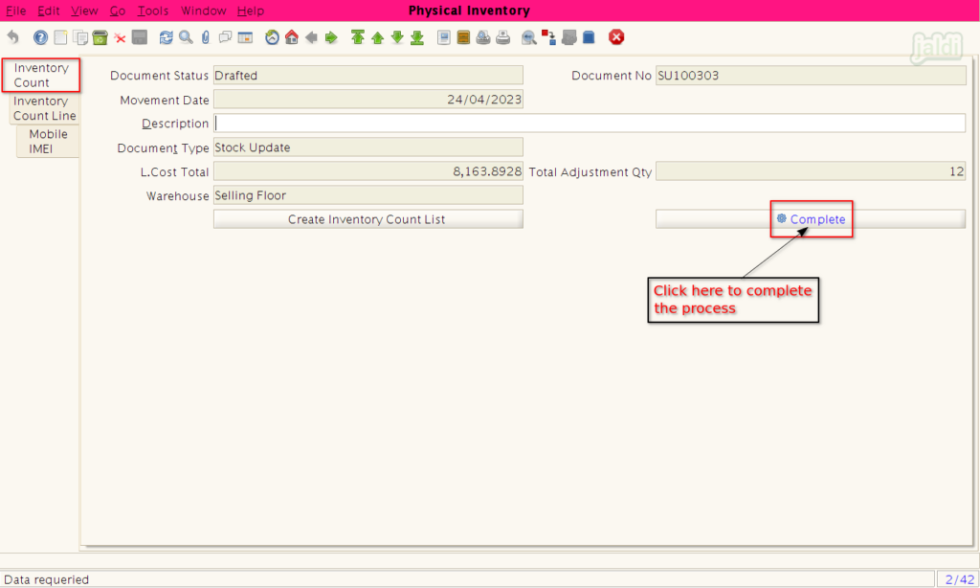Click the Check requests icon
The width and height of the screenshot is (980, 588).
pyautogui.click(x=568, y=37)
